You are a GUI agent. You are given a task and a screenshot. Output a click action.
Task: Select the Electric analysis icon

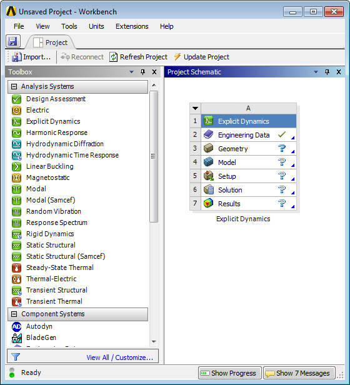pos(16,110)
